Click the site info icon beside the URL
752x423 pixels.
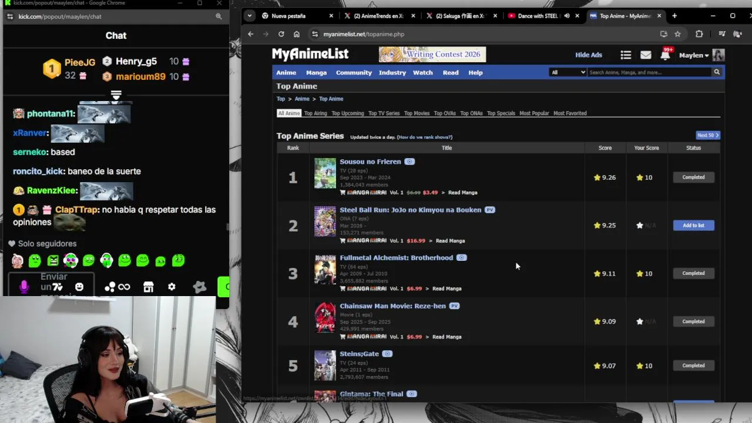[315, 34]
